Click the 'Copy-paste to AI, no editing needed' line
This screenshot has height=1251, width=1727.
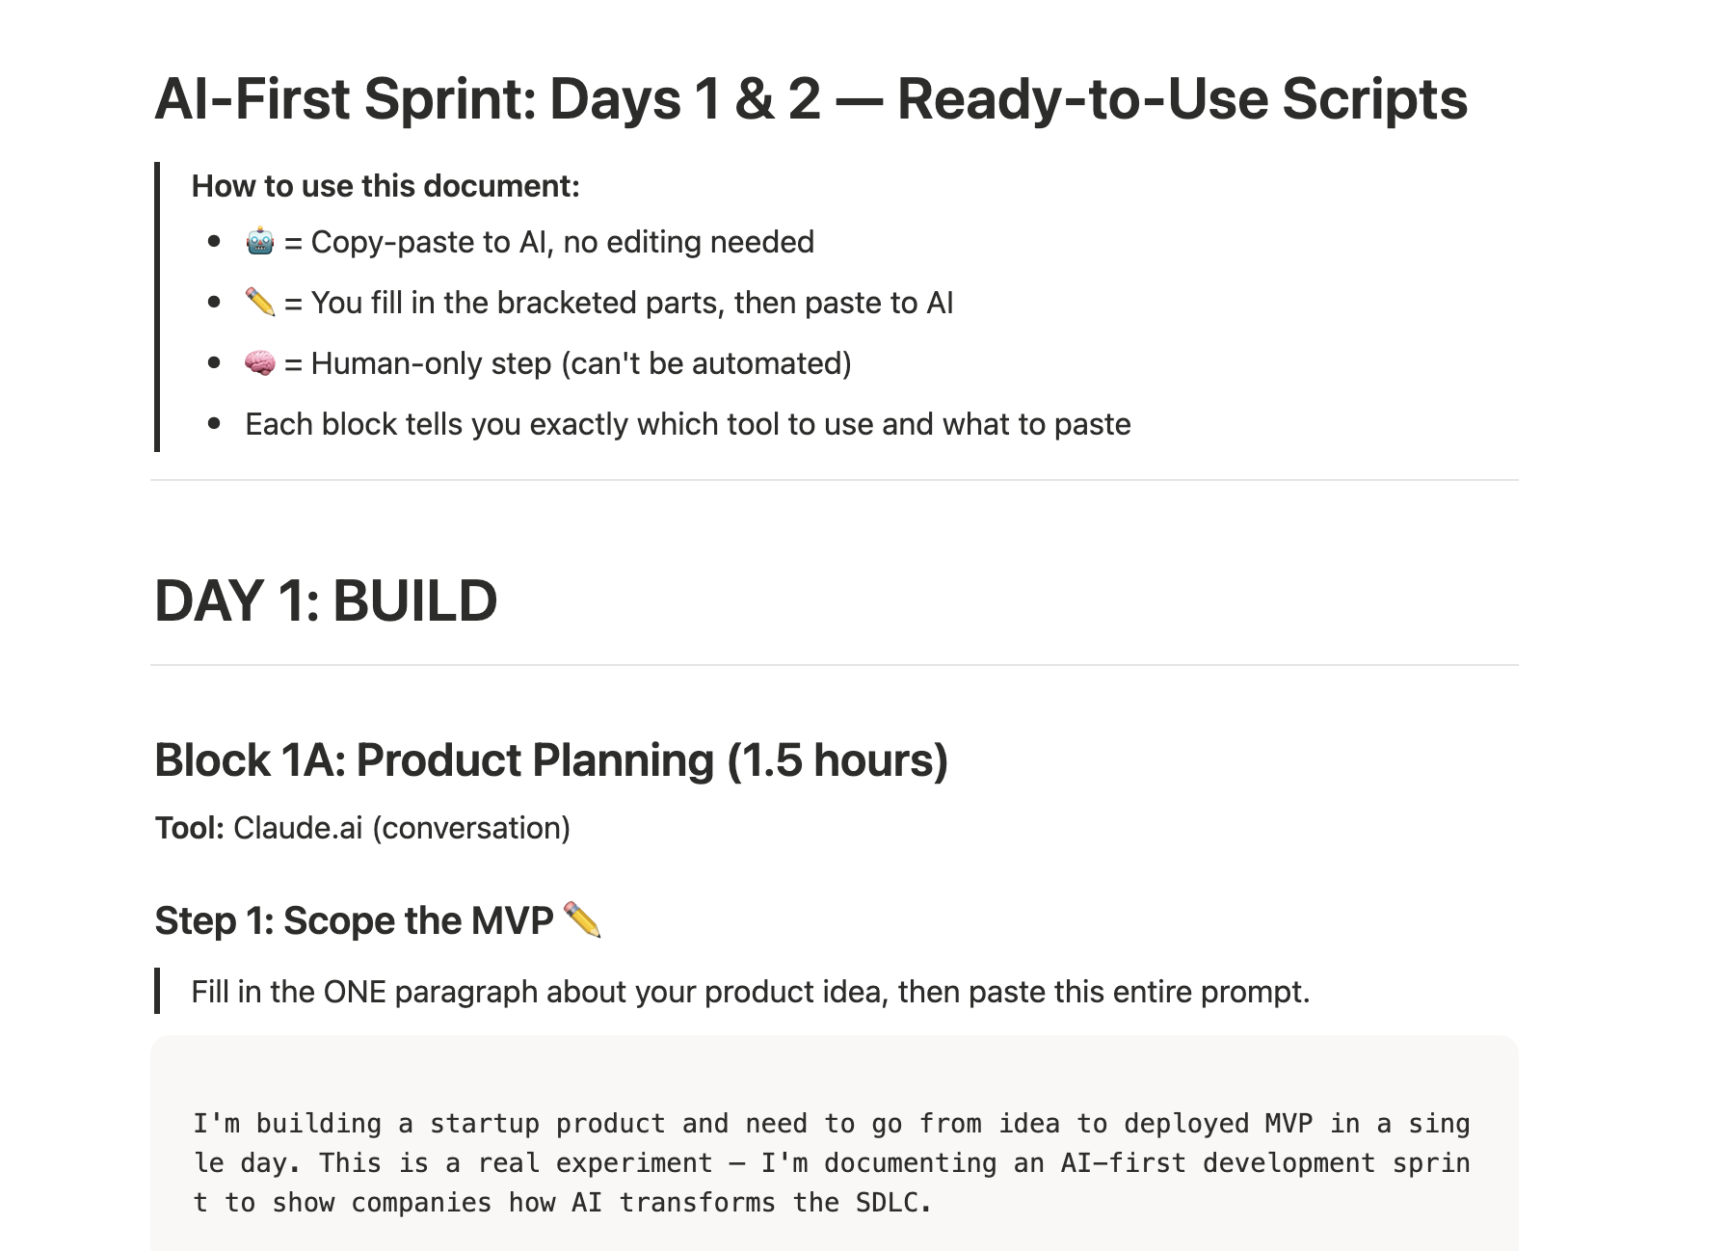562,241
